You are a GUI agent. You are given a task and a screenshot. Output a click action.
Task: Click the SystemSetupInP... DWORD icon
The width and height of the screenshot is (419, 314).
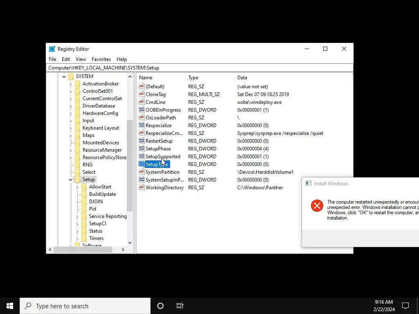click(x=141, y=180)
